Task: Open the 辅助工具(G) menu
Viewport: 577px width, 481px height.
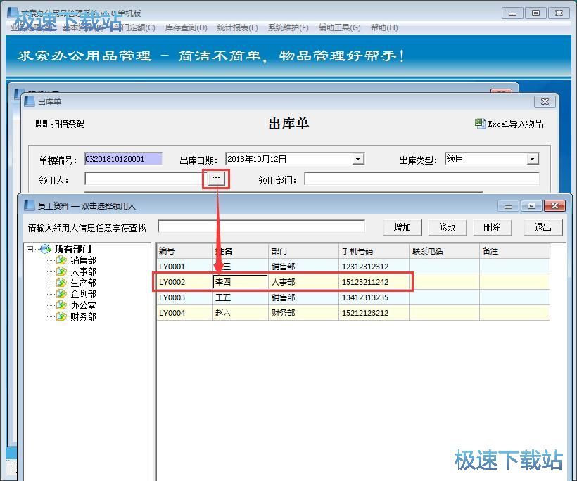Action: click(340, 27)
